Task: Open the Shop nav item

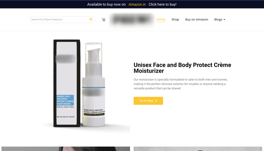Action: coord(175,20)
